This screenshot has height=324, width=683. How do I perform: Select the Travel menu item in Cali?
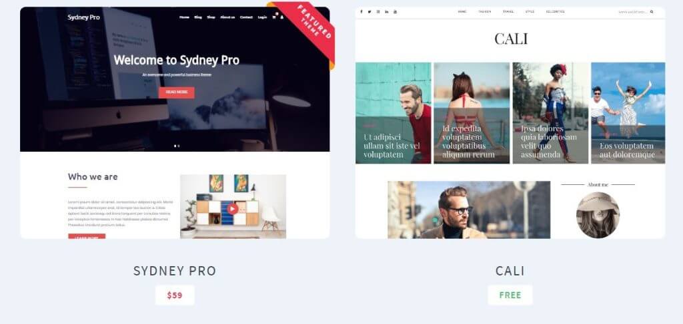508,12
